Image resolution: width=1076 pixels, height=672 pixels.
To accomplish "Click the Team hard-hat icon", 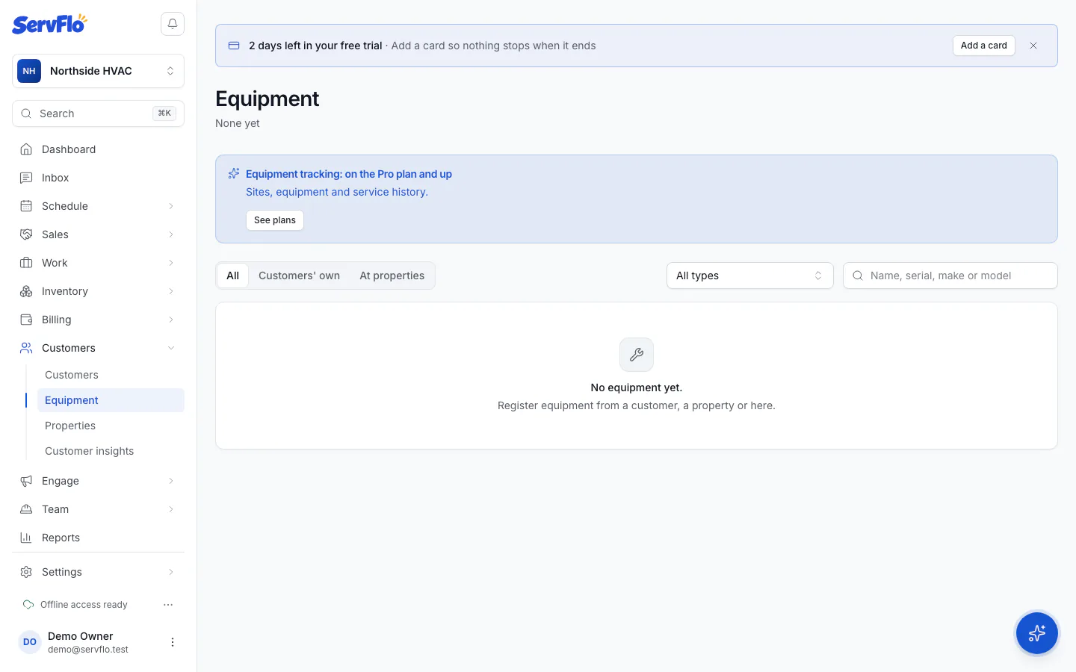I will [26, 509].
